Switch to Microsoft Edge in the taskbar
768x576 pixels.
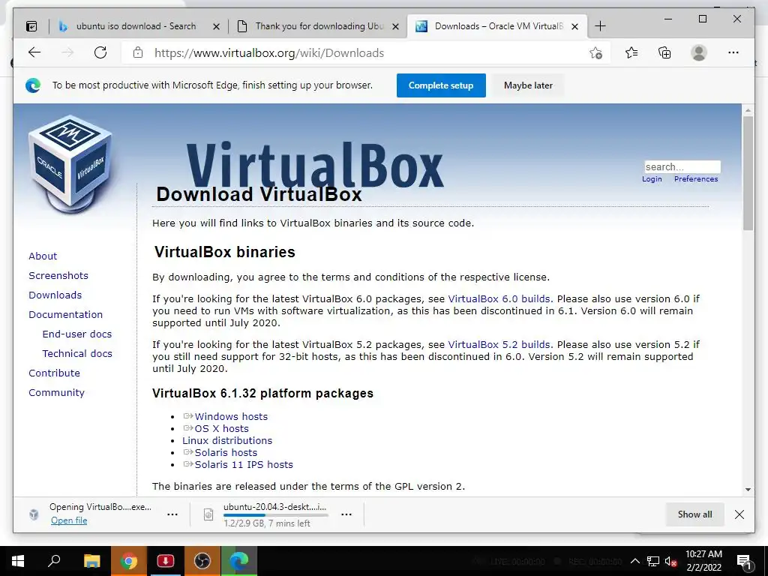coord(239,561)
